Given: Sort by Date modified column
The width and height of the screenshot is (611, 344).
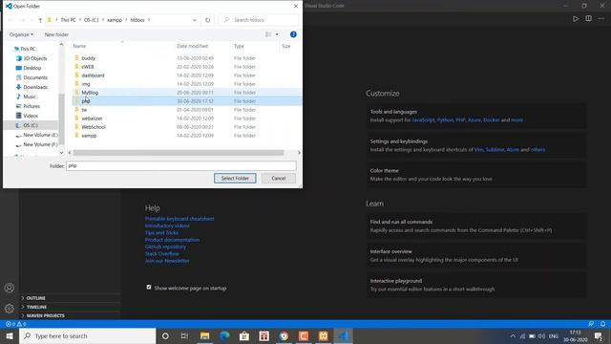Looking at the screenshot, I should tap(193, 46).
